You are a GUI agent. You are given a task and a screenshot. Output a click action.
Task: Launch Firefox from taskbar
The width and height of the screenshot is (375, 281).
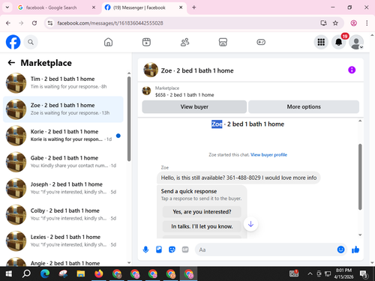99,274
